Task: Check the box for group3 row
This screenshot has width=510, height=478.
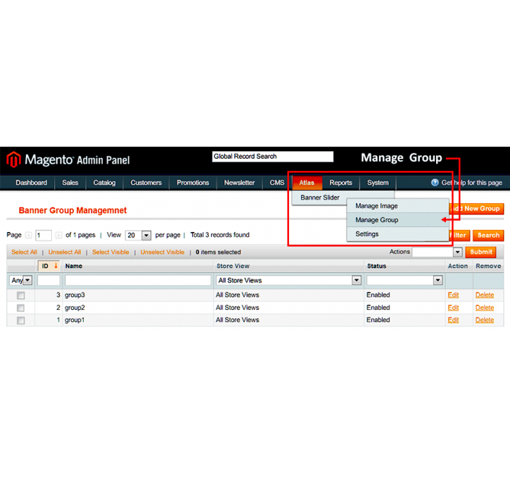Action: pyautogui.click(x=21, y=295)
